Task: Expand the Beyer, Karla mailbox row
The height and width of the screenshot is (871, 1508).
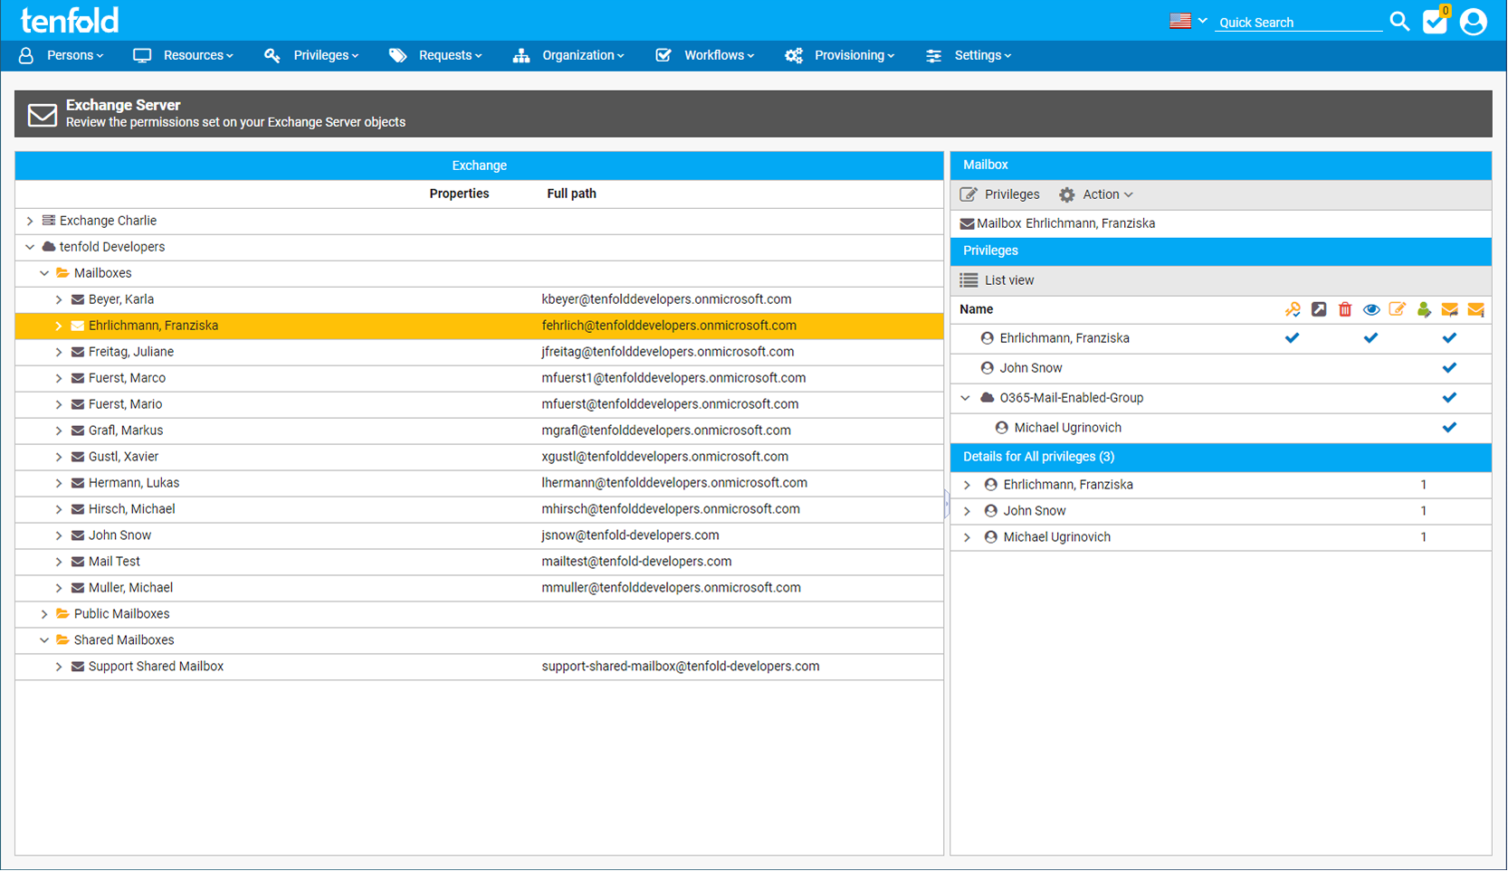Action: coord(59,299)
